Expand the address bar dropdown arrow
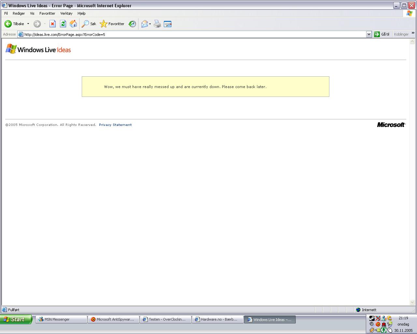This screenshot has width=417, height=334. (369, 34)
